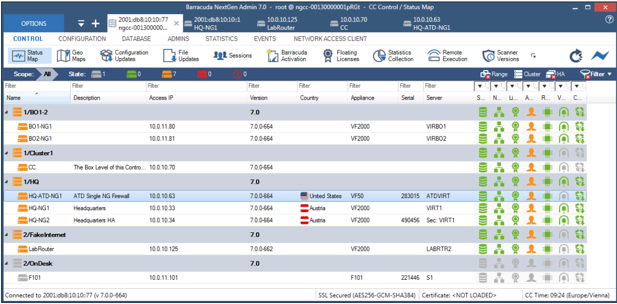Switch to EVENTS tab
This screenshot has width=617, height=304.
tap(265, 39)
